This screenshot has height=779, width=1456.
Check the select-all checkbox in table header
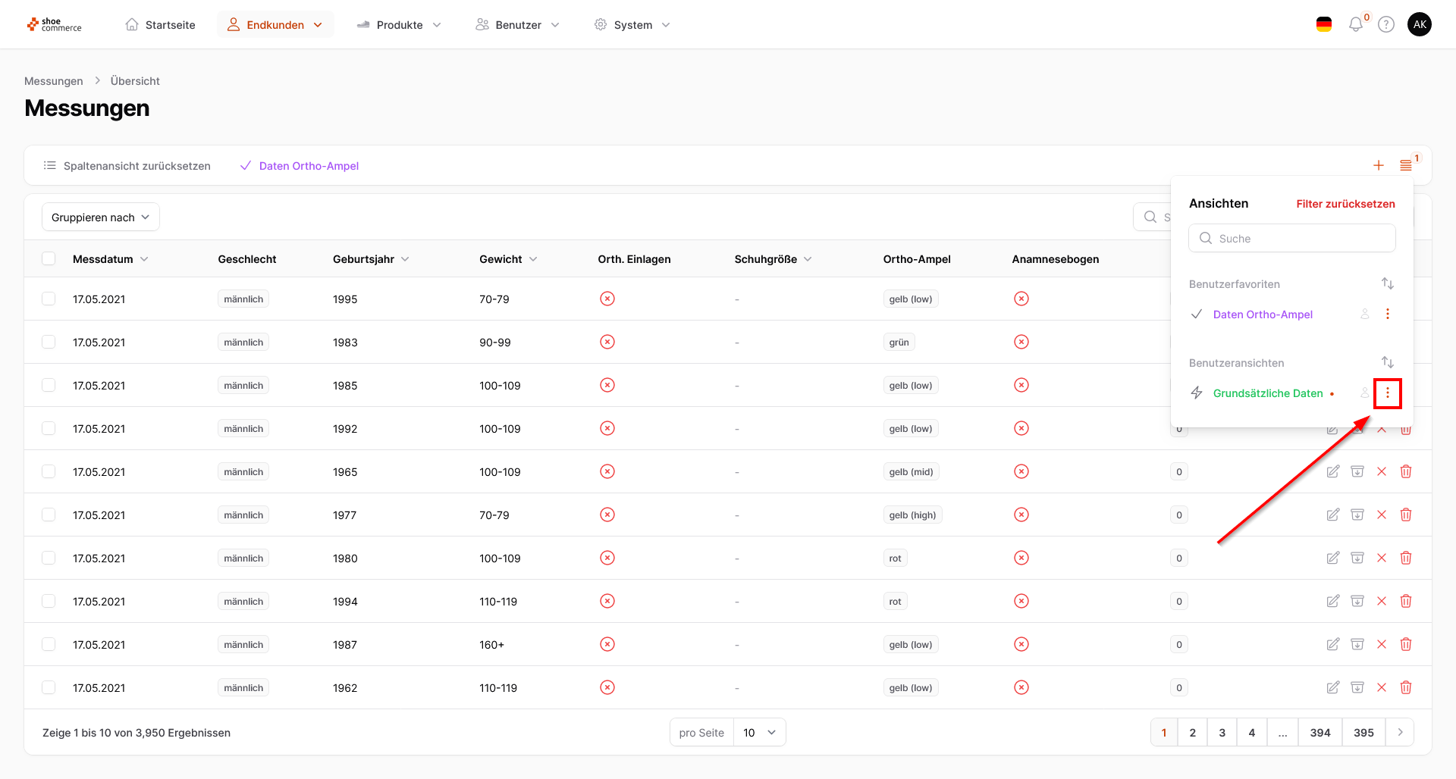coord(49,259)
